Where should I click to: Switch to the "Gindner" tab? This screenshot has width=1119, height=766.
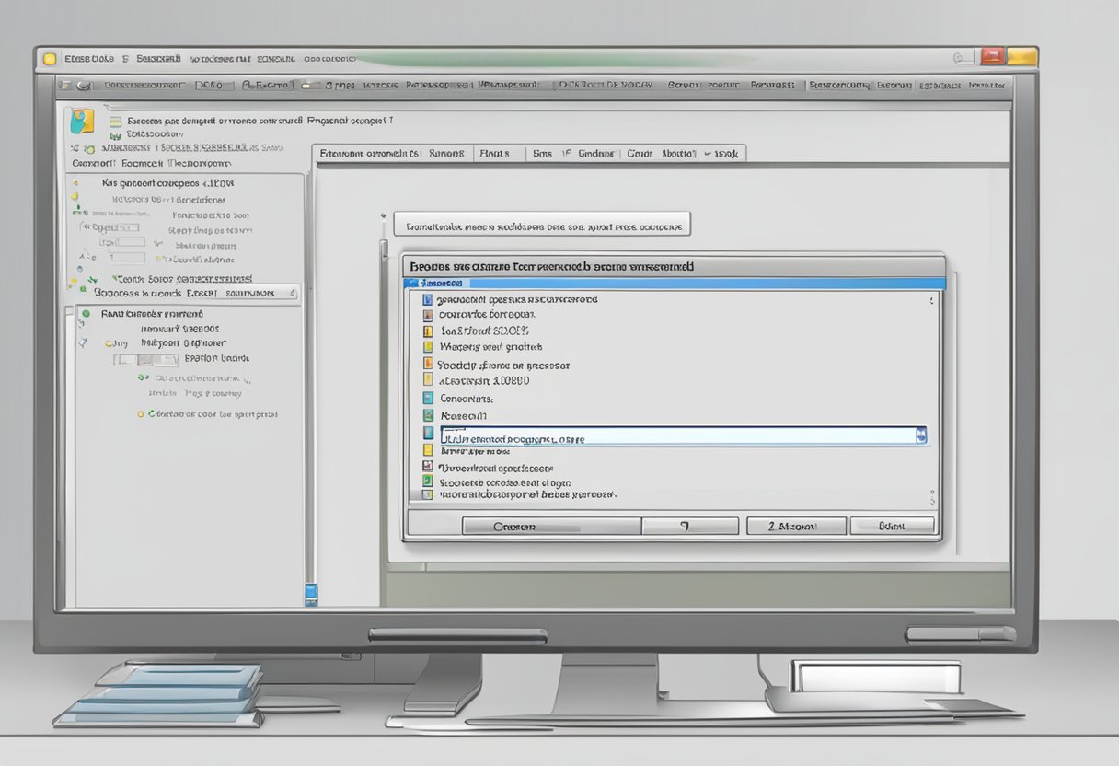(595, 154)
